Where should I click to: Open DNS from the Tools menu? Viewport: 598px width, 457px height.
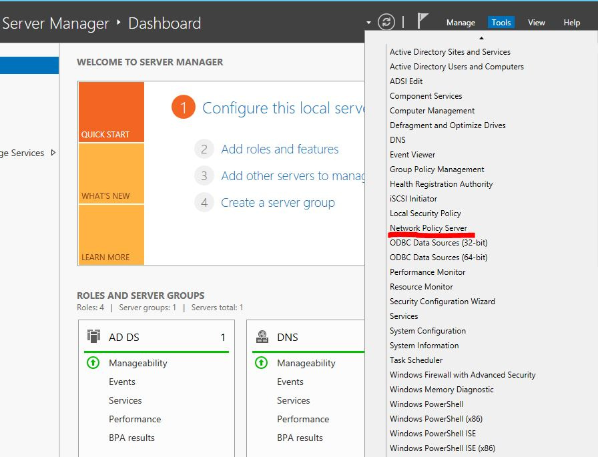tap(397, 140)
